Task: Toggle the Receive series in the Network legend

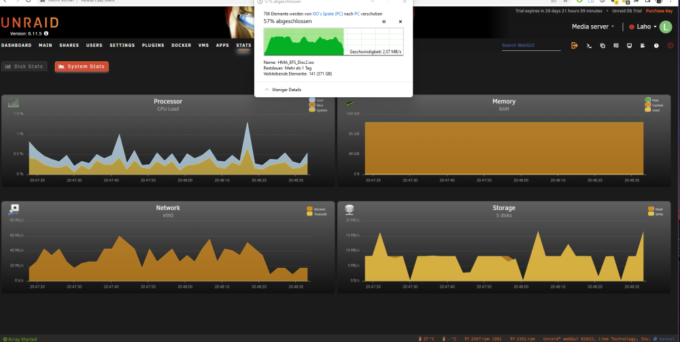Action: [316, 209]
